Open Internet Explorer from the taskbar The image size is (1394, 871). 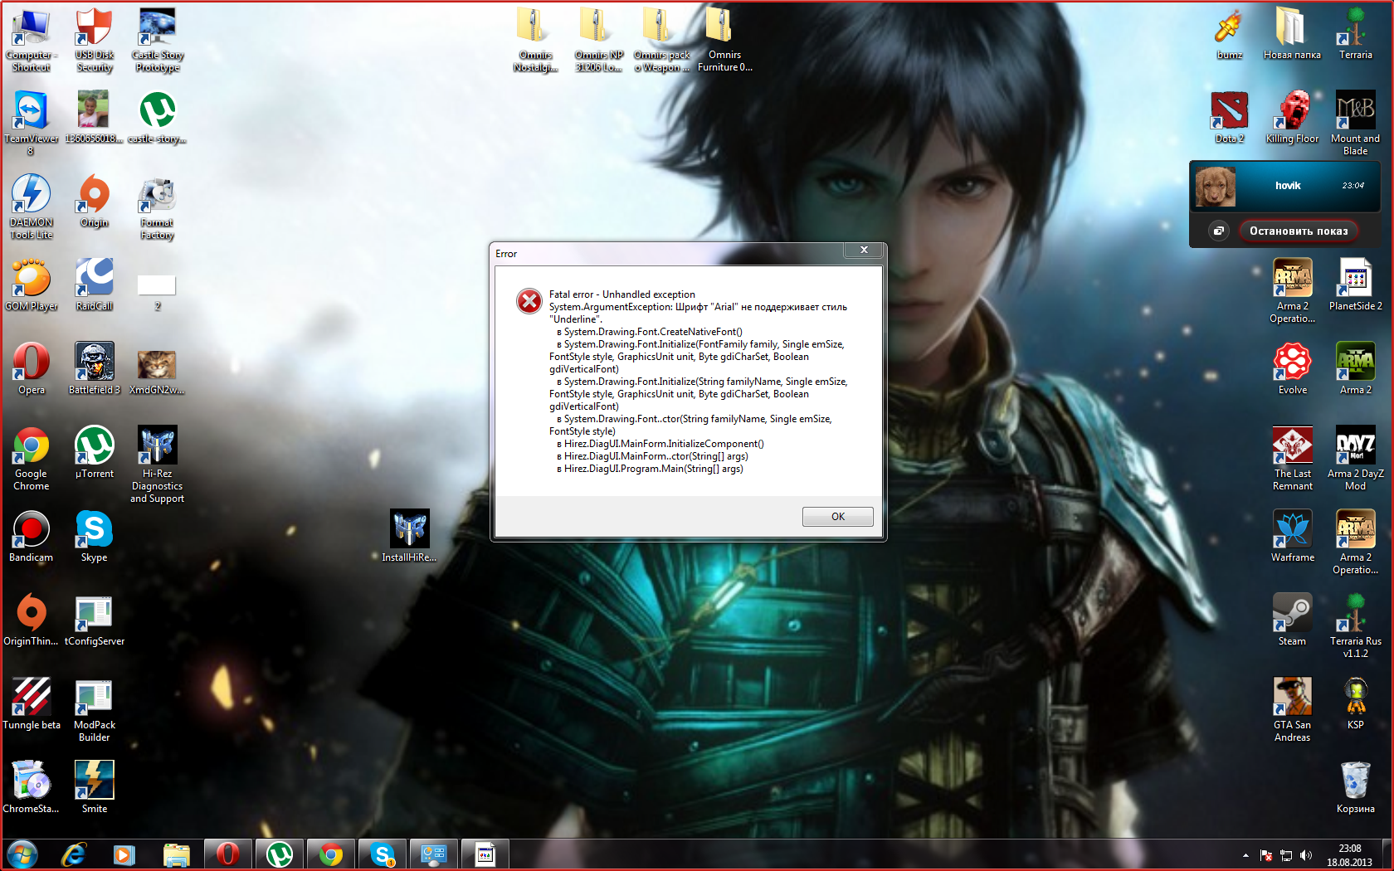point(75,854)
